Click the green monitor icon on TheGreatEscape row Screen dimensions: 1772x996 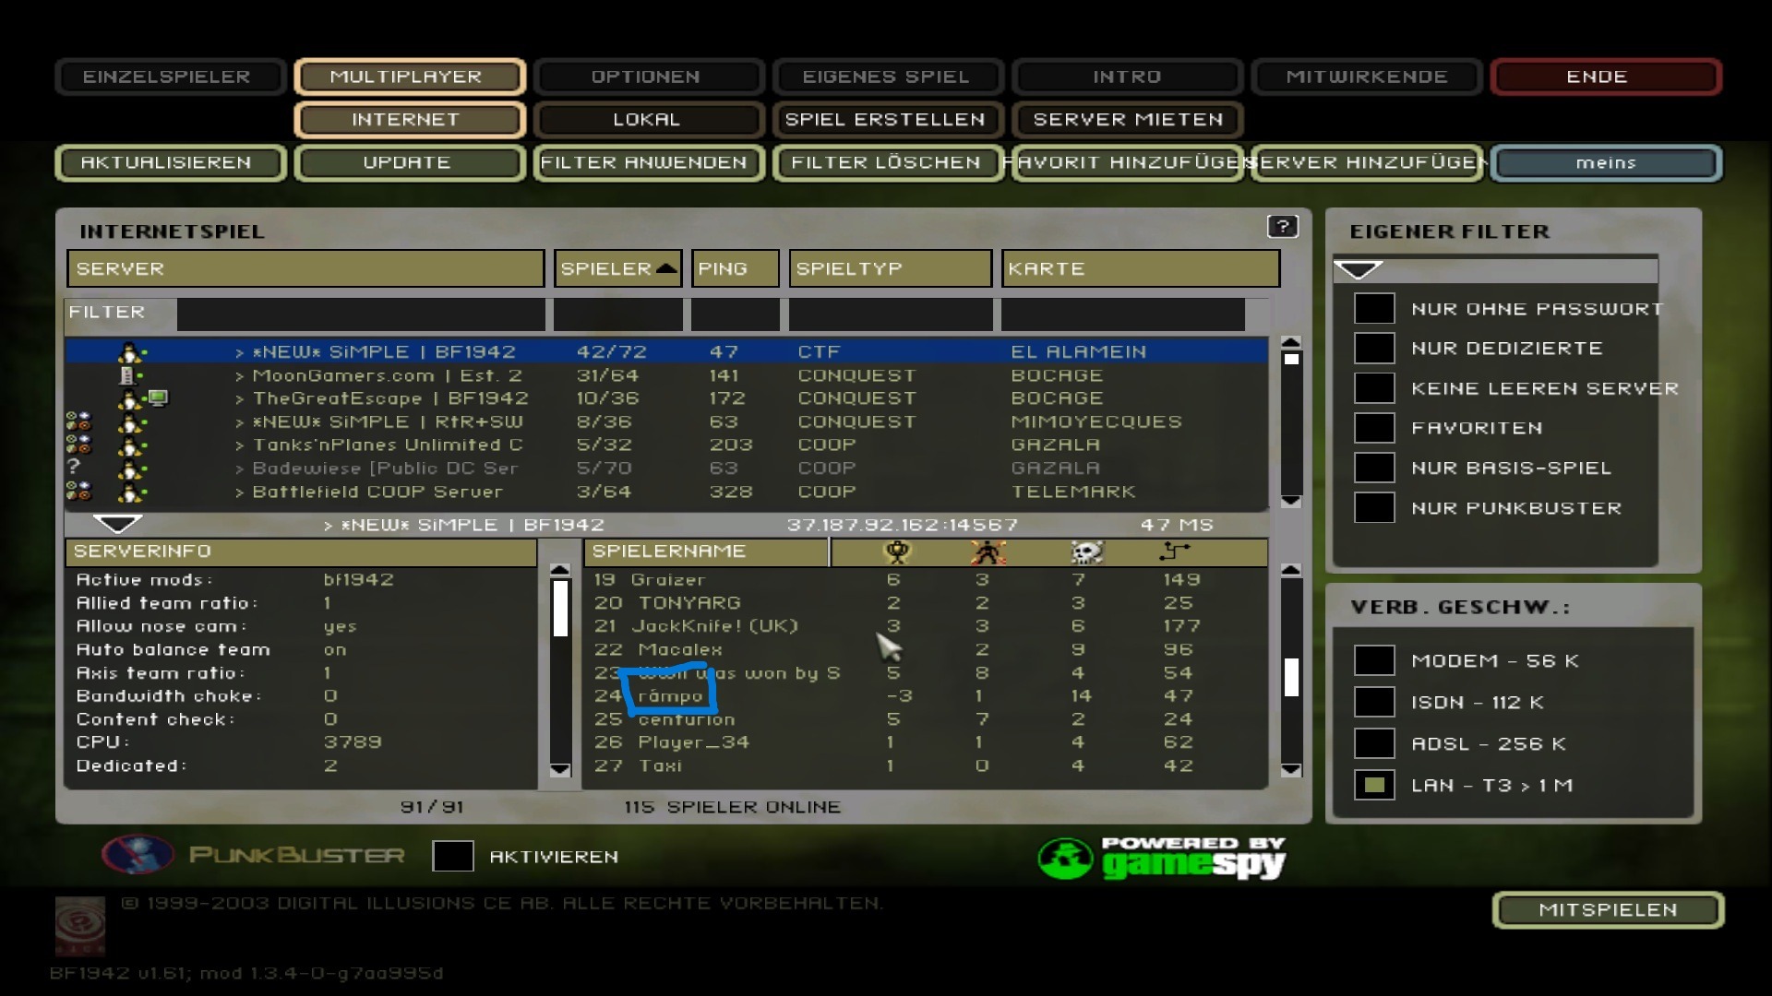[158, 398]
